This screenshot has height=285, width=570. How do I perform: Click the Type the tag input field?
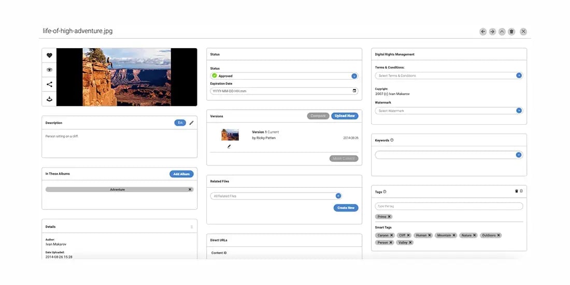(449, 206)
